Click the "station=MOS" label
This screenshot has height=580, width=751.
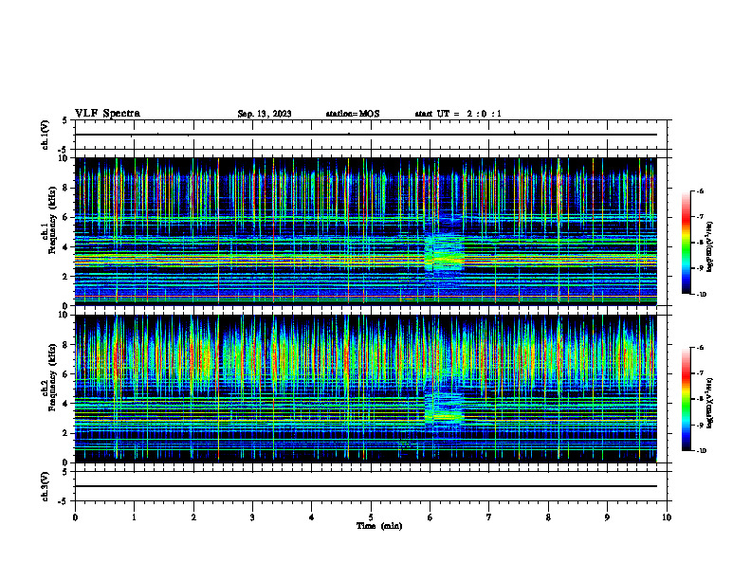pos(353,114)
